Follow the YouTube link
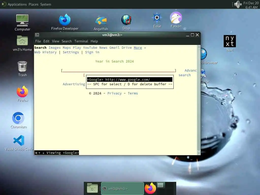Screen dimensions: 260x195 point(90,48)
